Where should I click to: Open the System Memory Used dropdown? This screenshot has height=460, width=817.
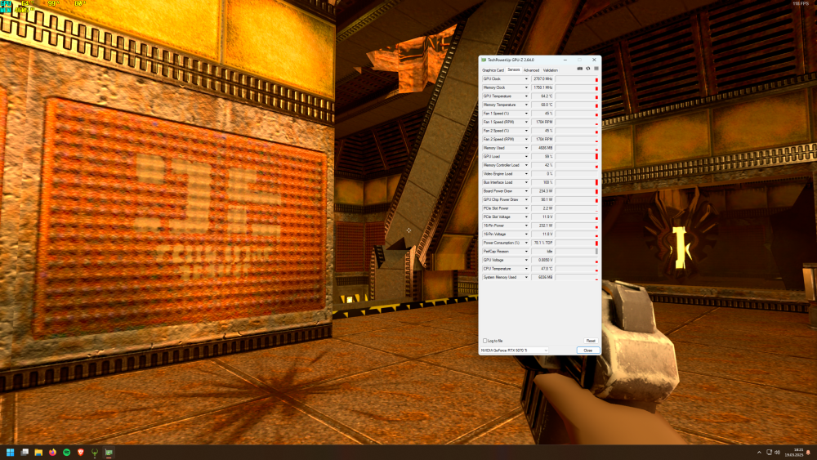tap(526, 277)
